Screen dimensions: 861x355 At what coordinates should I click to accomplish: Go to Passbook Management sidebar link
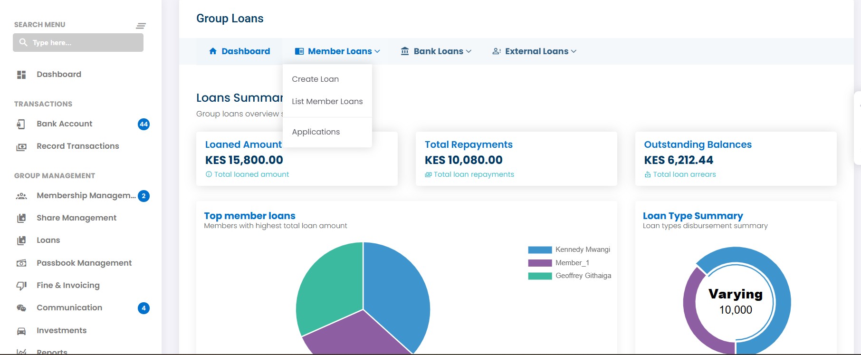[x=84, y=263]
